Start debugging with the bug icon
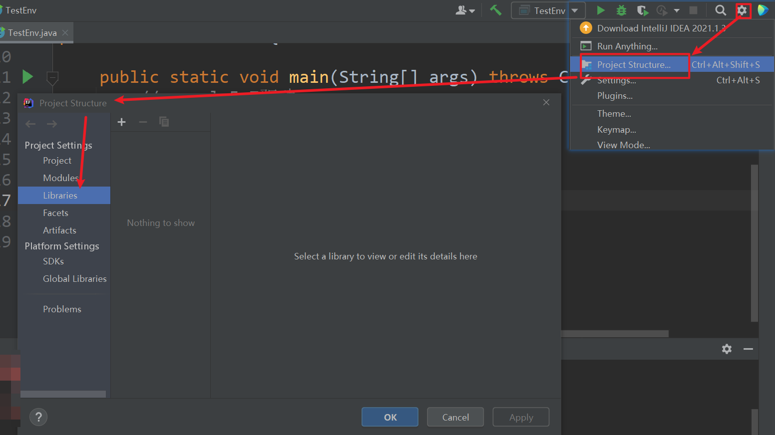 [621, 10]
